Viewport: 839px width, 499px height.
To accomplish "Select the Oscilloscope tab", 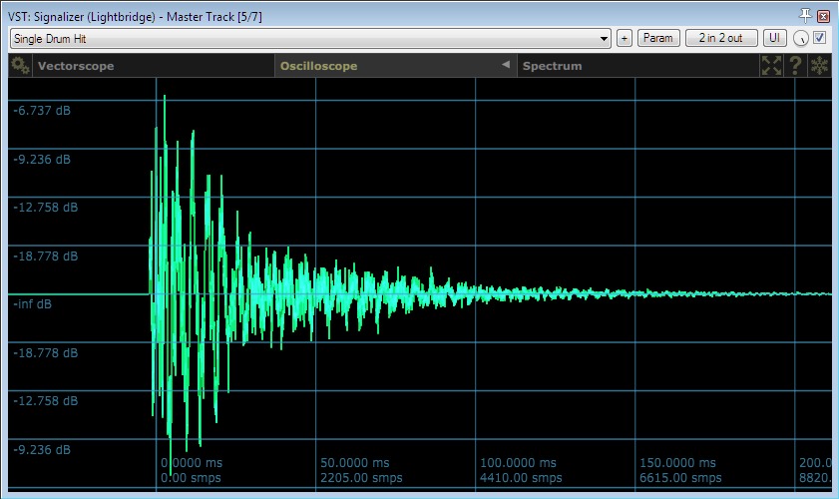I will click(x=318, y=66).
